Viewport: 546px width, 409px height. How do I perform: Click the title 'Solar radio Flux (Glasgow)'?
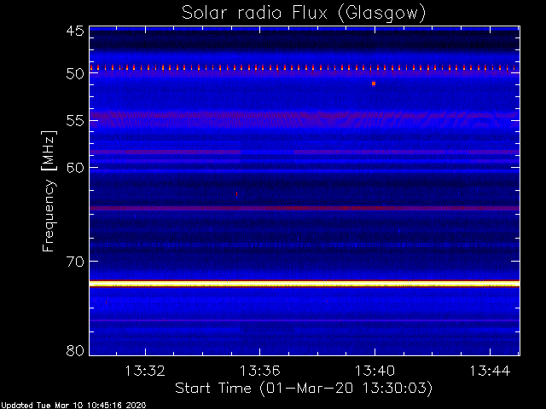(304, 13)
